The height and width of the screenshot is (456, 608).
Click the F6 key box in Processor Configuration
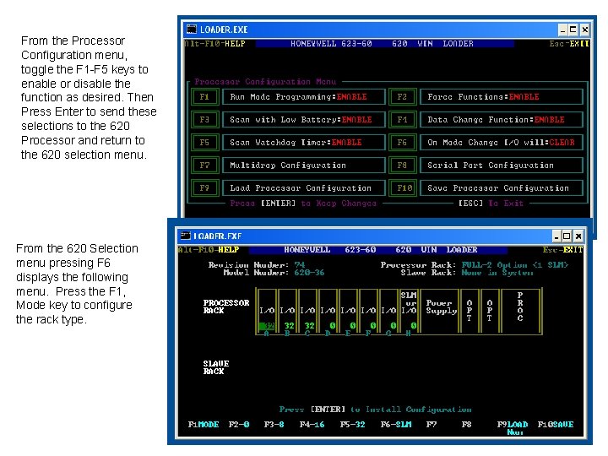(403, 143)
